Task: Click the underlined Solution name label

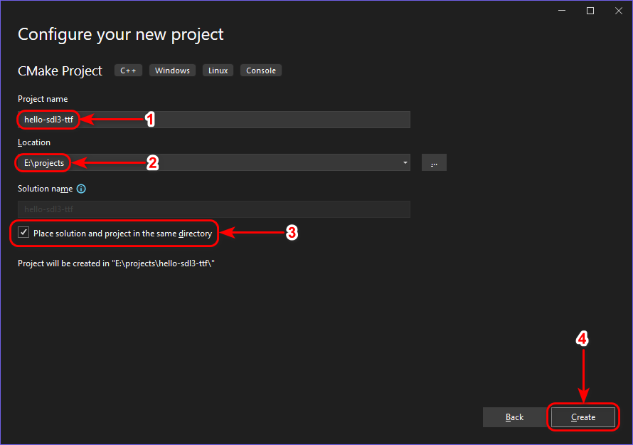Action: click(x=46, y=189)
